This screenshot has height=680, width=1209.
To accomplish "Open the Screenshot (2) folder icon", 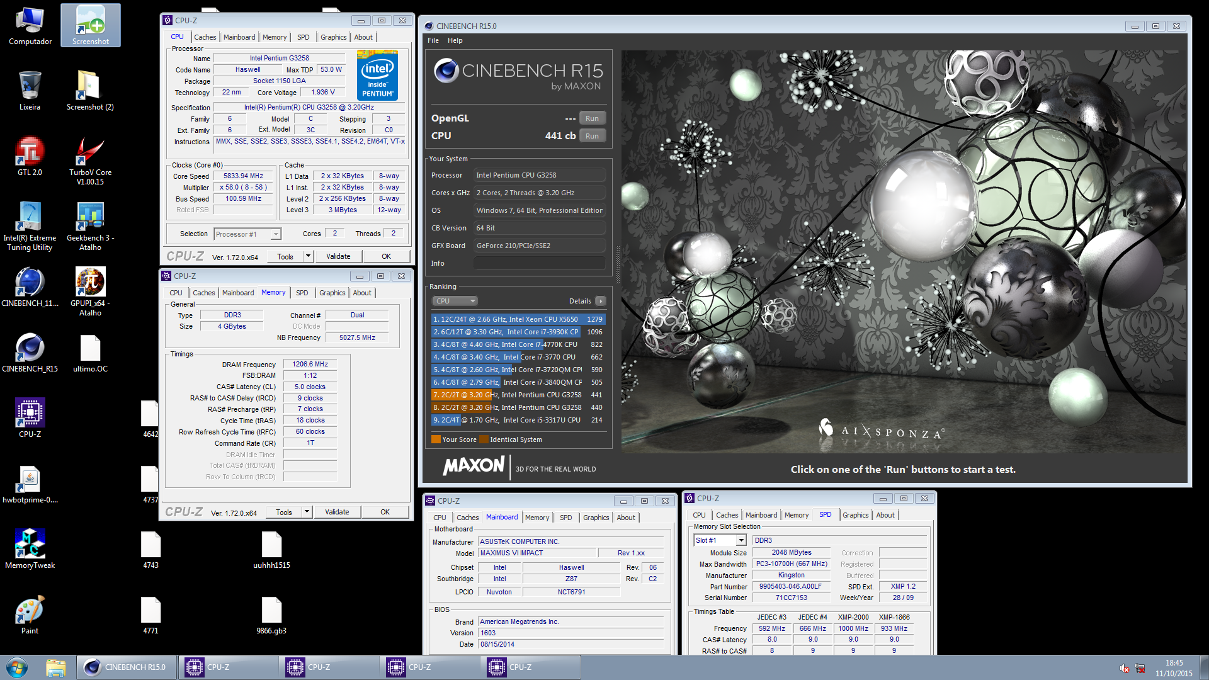I will [x=90, y=90].
